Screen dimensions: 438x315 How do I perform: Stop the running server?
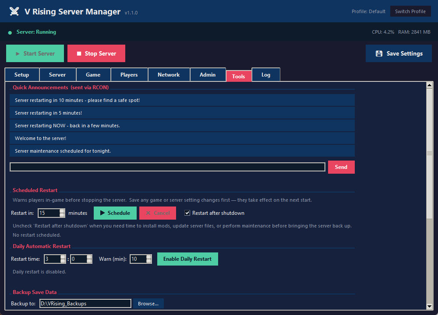coord(96,53)
